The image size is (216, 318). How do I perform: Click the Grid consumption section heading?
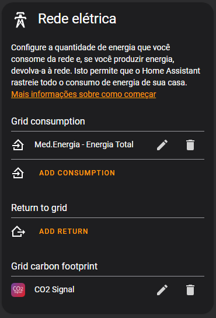[48, 122]
